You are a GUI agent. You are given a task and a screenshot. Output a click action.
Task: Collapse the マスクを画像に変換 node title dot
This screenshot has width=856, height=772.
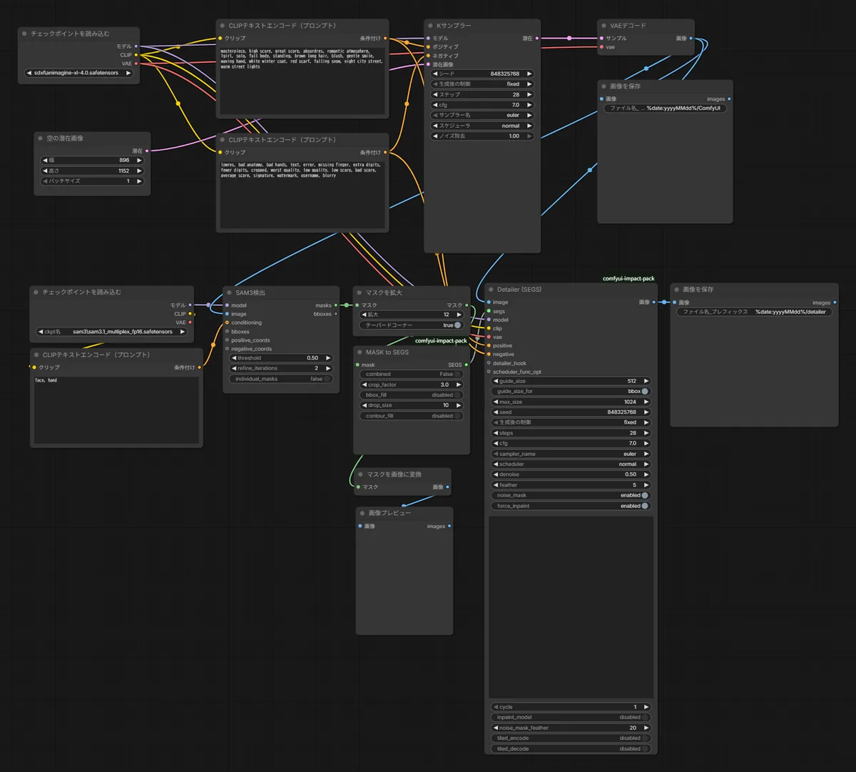point(360,474)
